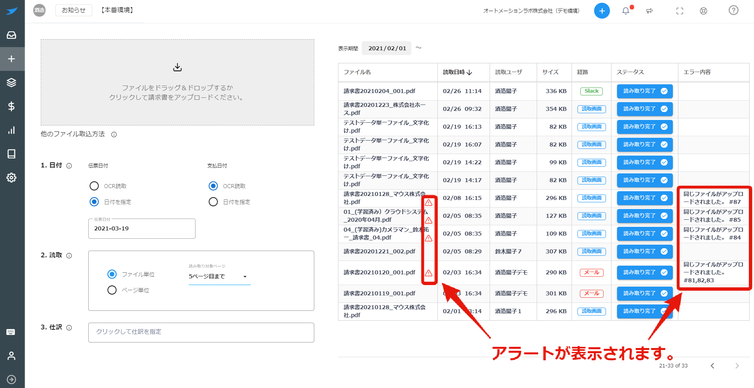Viewport: 754px width, 388px height.
Task: Click the round avatar icon in header
Action: pyautogui.click(x=40, y=10)
